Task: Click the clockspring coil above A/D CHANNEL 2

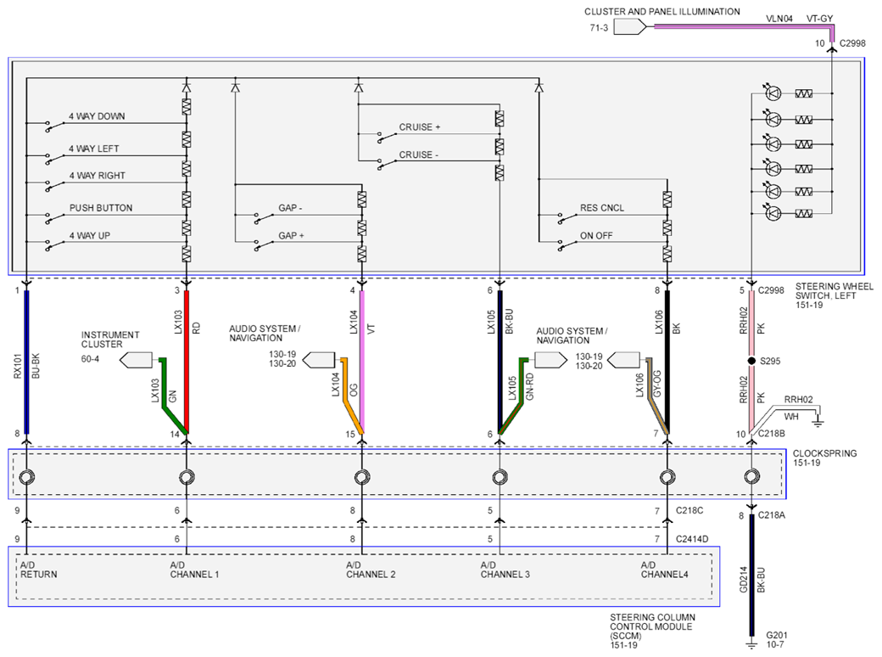Action: [x=362, y=477]
